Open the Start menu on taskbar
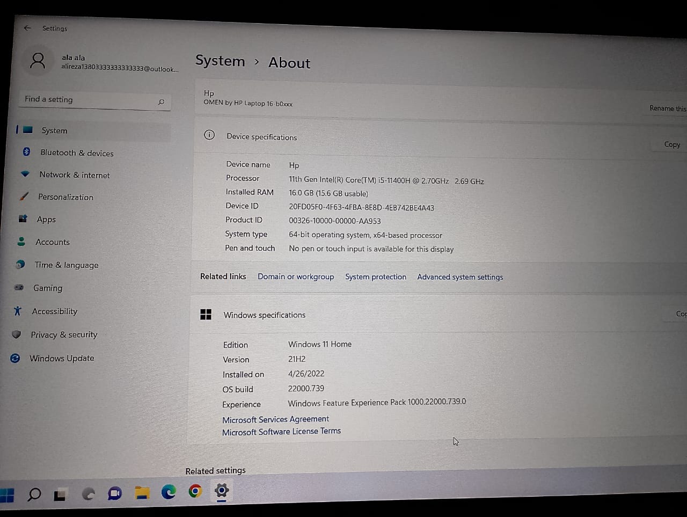The height and width of the screenshot is (517, 687). click(x=7, y=494)
